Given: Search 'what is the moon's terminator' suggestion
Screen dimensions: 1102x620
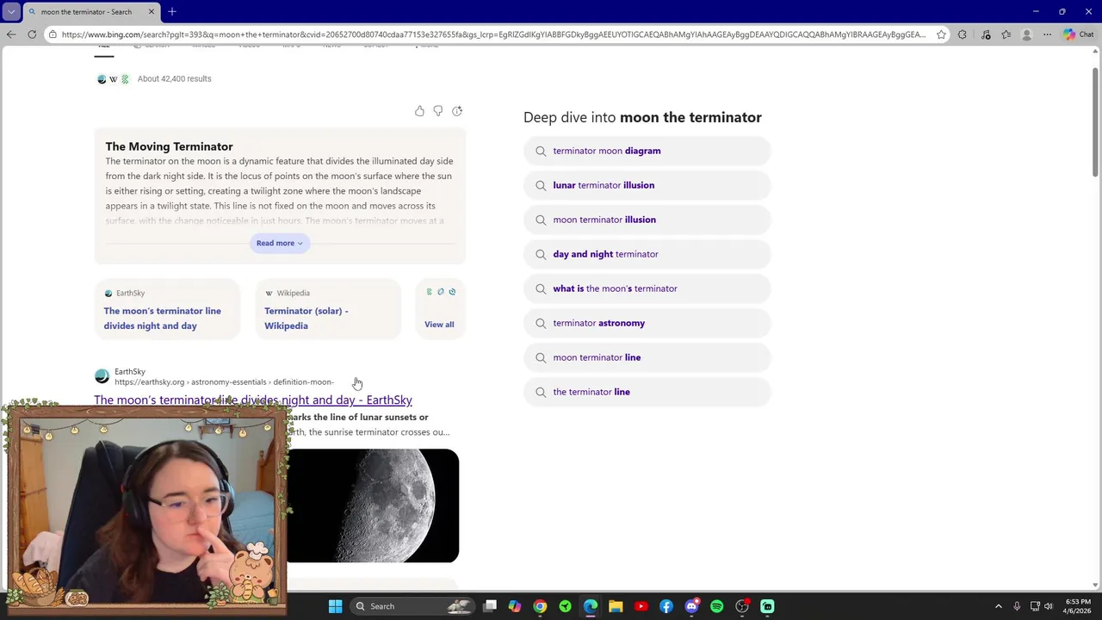Looking at the screenshot, I should [x=647, y=288].
